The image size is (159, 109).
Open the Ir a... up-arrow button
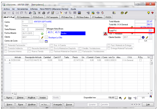click(45, 104)
